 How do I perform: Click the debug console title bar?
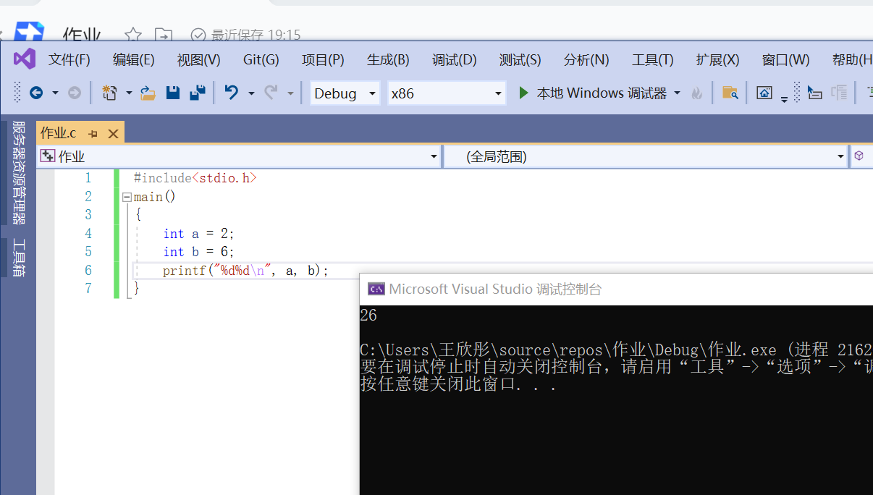(617, 289)
